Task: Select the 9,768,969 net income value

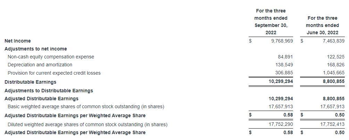Action: (282, 41)
